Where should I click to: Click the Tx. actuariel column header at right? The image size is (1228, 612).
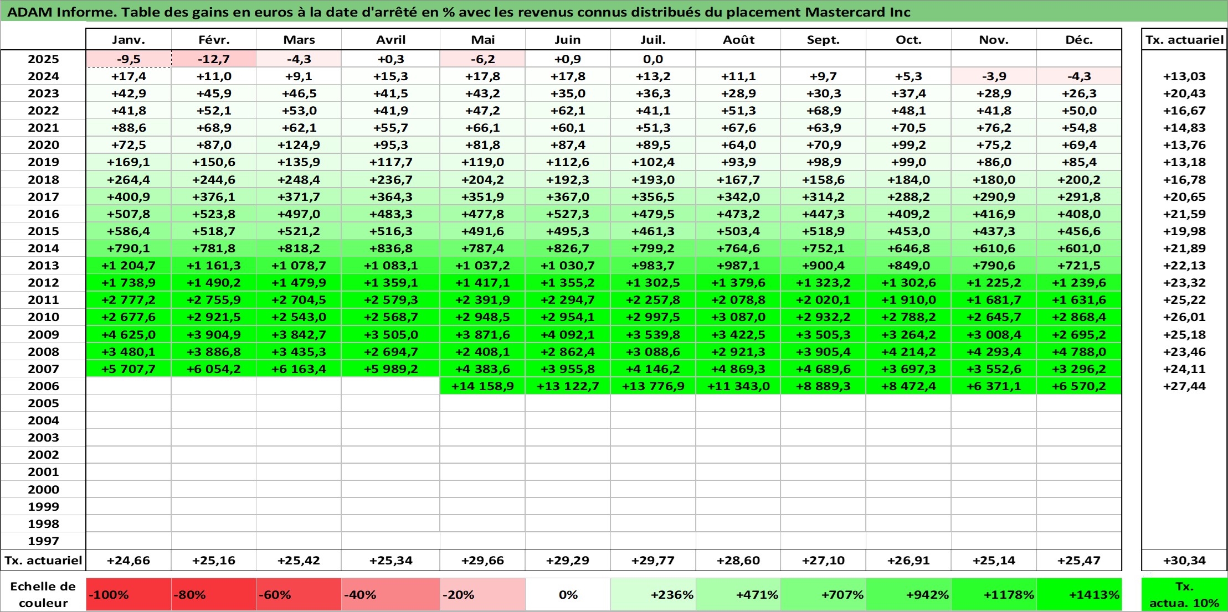1184,39
